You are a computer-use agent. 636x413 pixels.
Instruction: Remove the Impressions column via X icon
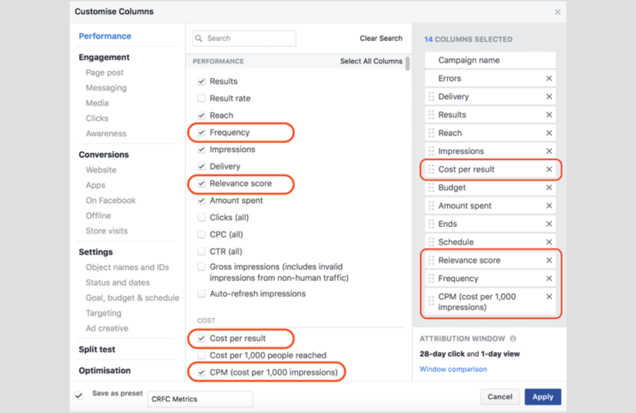550,151
